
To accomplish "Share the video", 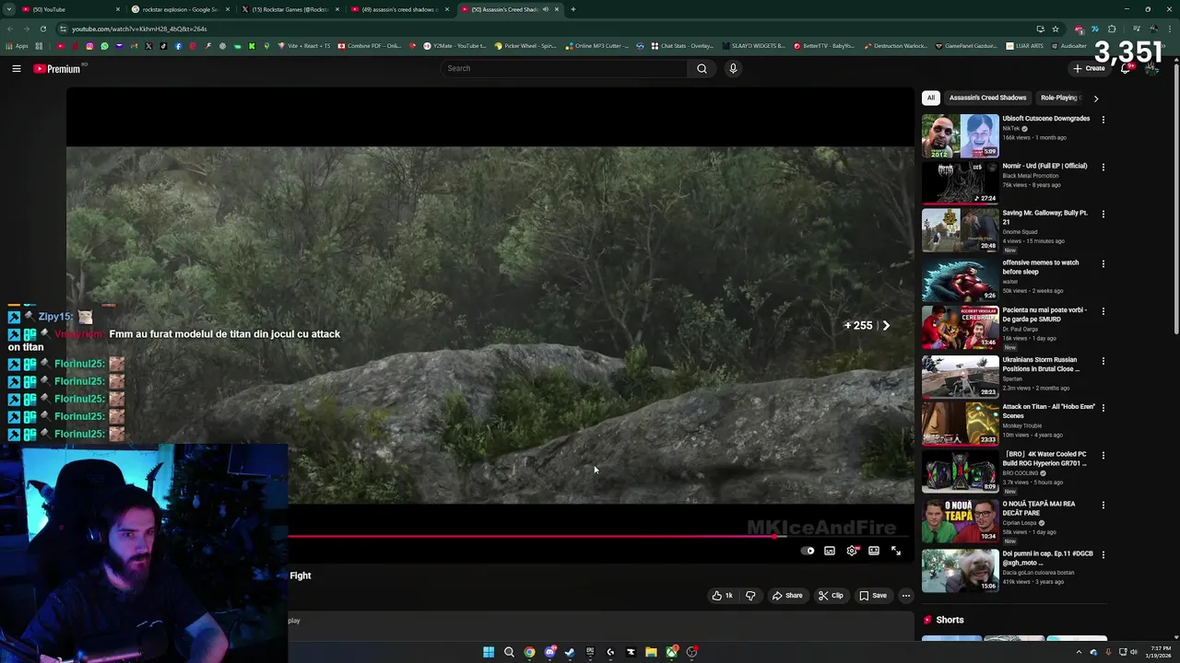I will click(787, 596).
